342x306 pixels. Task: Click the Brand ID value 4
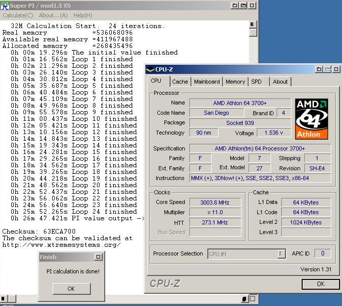click(x=283, y=113)
